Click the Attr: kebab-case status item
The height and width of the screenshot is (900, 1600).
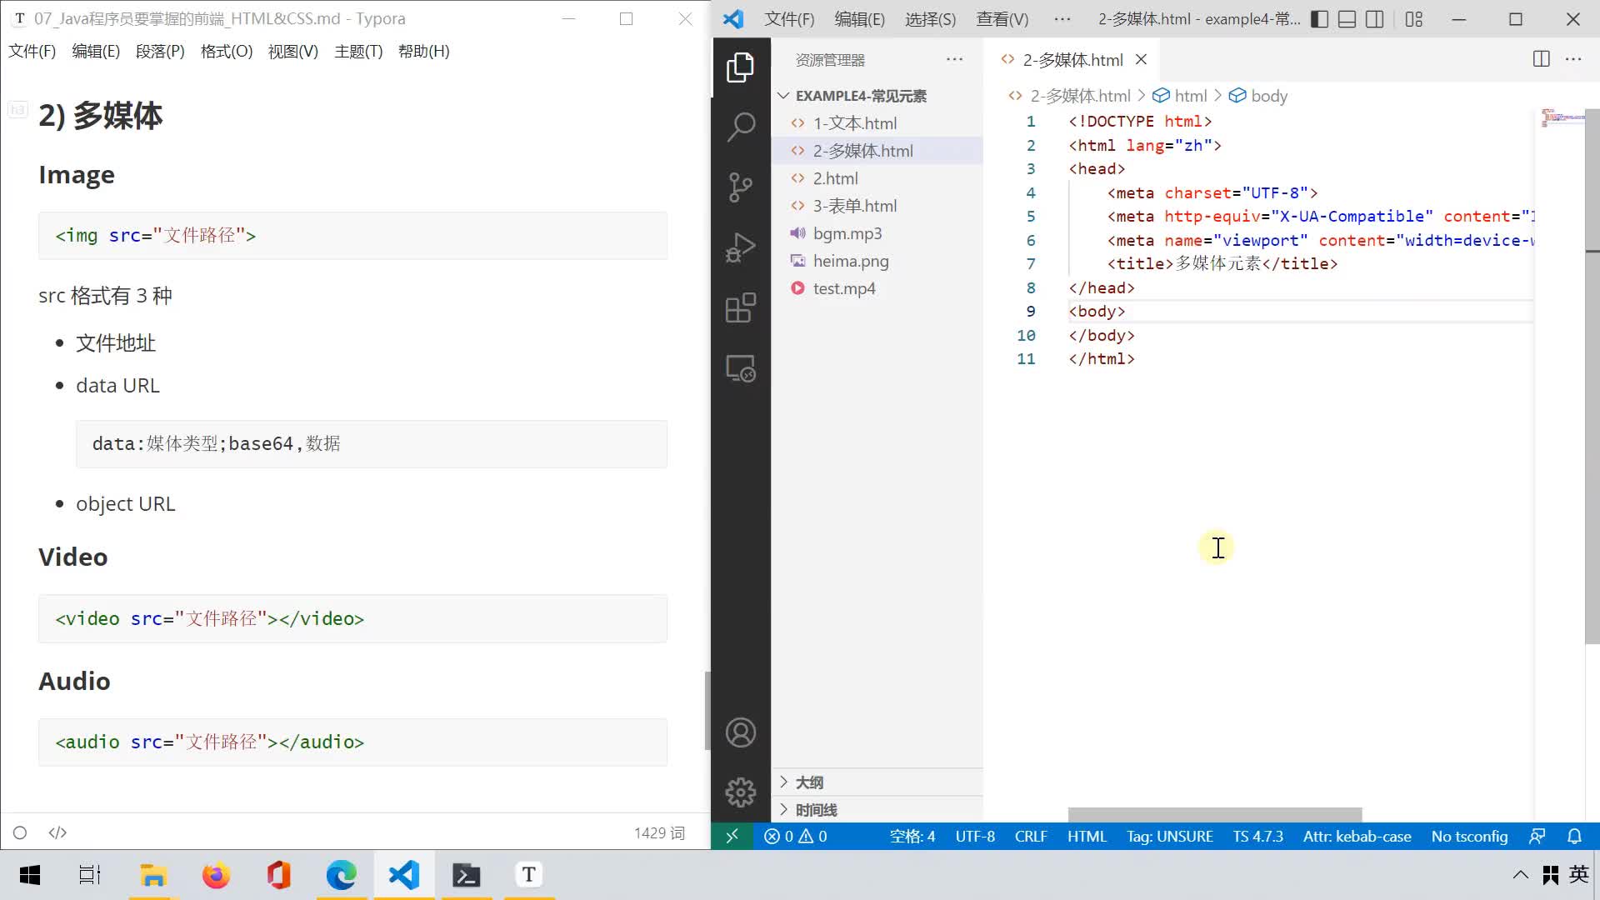1357,836
